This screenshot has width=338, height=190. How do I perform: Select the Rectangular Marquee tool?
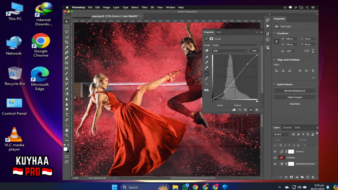click(x=67, y=27)
